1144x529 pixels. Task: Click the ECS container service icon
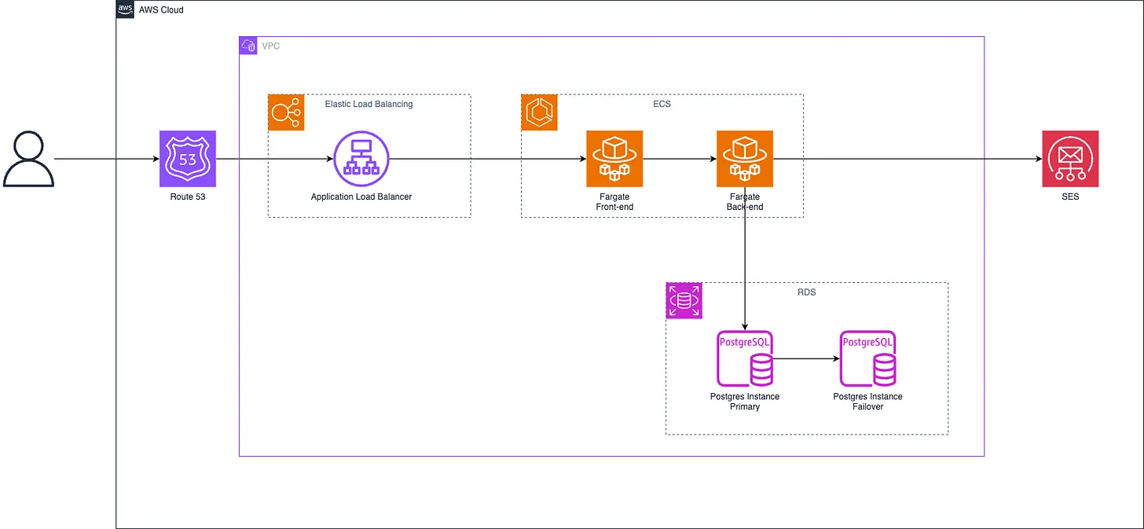[539, 112]
